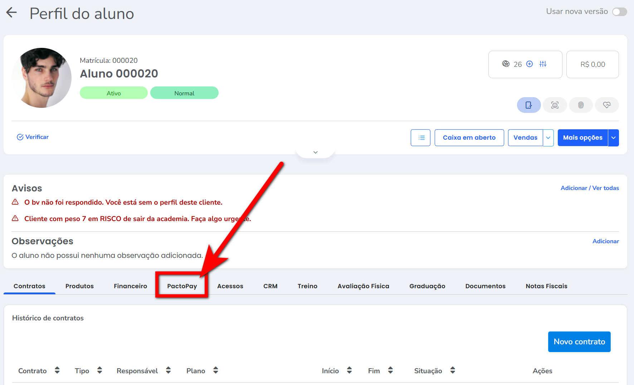Click the back arrow beside Perfil do aluno
This screenshot has width=634, height=385.
tap(11, 12)
